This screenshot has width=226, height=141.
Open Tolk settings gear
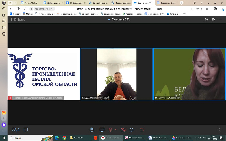click(213, 19)
